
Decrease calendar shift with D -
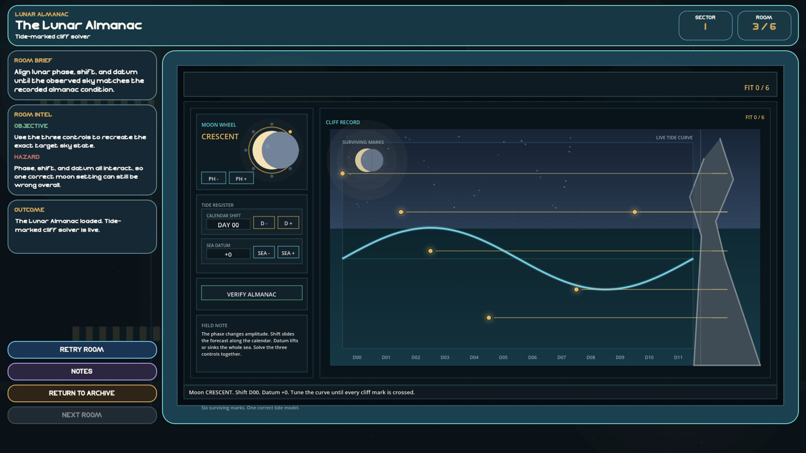(264, 223)
